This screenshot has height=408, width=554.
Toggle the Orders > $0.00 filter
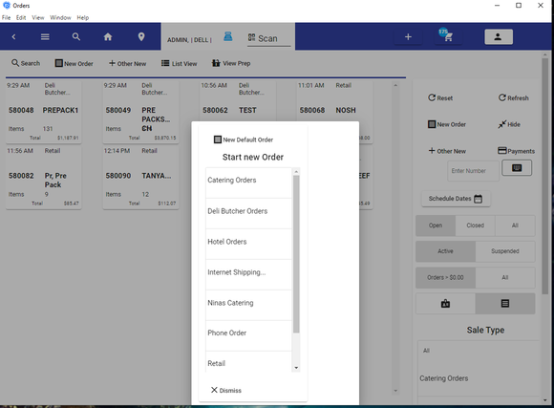(x=445, y=278)
